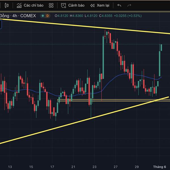Image resolution: width=170 pixels, height=170 pixels.
Task: Click the date label '17' on time axis
Action: point(52,167)
